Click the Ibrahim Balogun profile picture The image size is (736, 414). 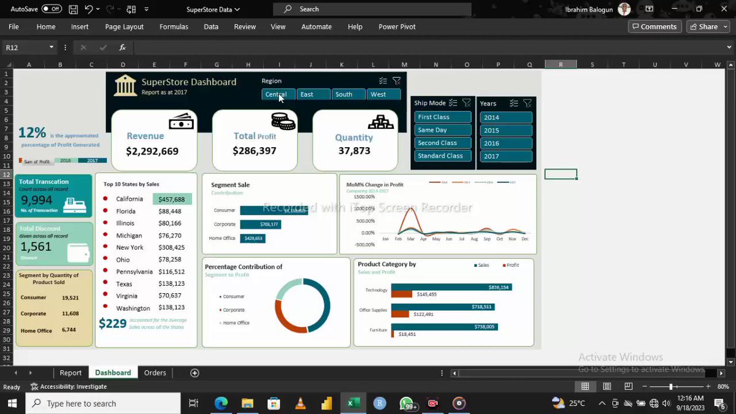point(624,9)
